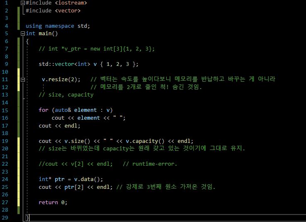The height and width of the screenshot is (222, 306).
Task: Click 'v.size()' call on line 19
Action: coord(77,141)
